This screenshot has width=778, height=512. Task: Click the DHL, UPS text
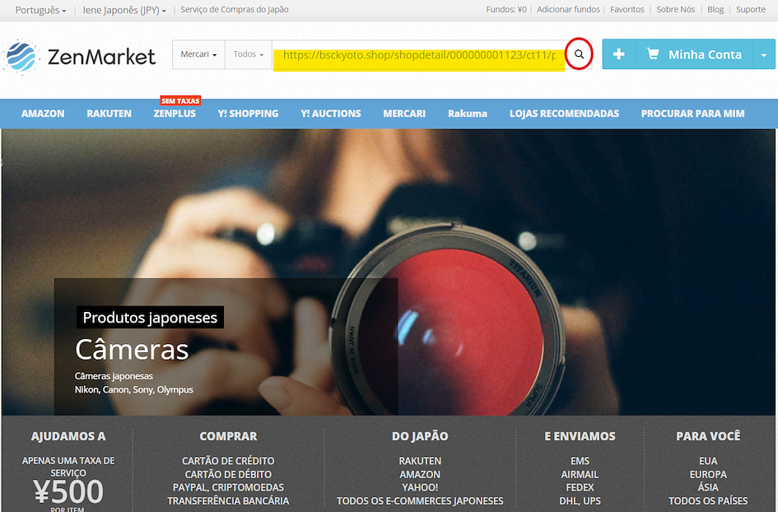pos(580,500)
